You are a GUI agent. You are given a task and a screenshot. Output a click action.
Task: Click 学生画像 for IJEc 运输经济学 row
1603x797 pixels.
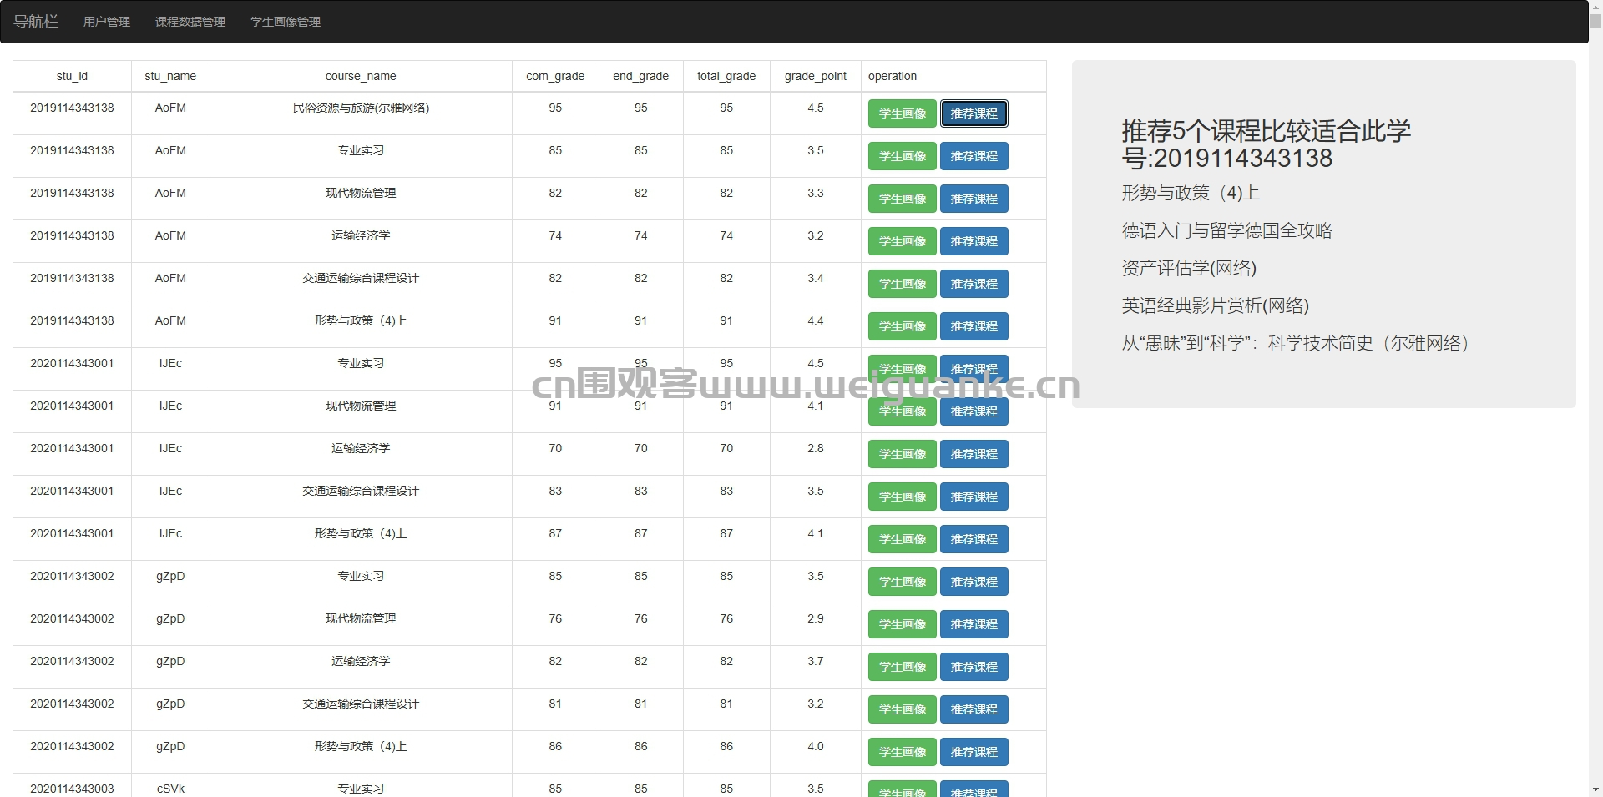[903, 454]
